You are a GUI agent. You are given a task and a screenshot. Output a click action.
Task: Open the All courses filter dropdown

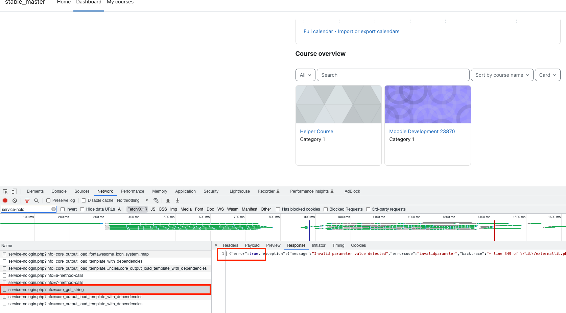pos(305,75)
